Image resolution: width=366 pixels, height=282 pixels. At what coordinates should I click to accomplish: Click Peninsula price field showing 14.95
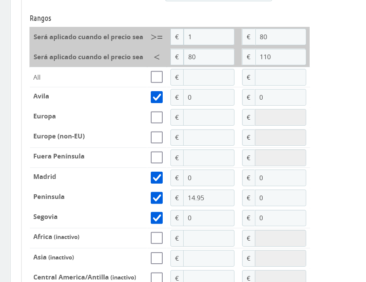pos(208,198)
